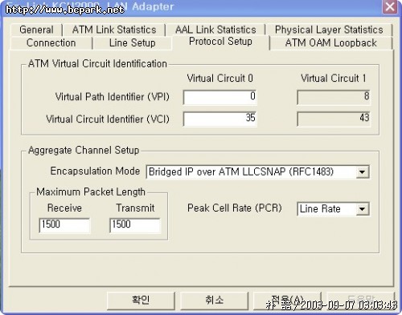The image size is (402, 315).
Task: Click the 적용(A) Apply button
Action: point(287,301)
